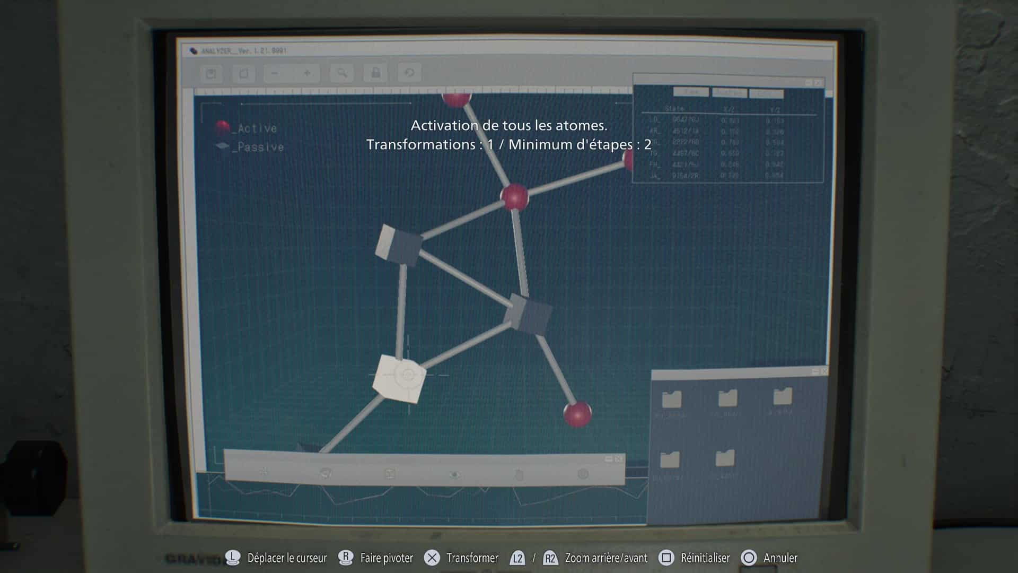1018x573 pixels.
Task: Open the top-right folder in file window
Action: [783, 396]
